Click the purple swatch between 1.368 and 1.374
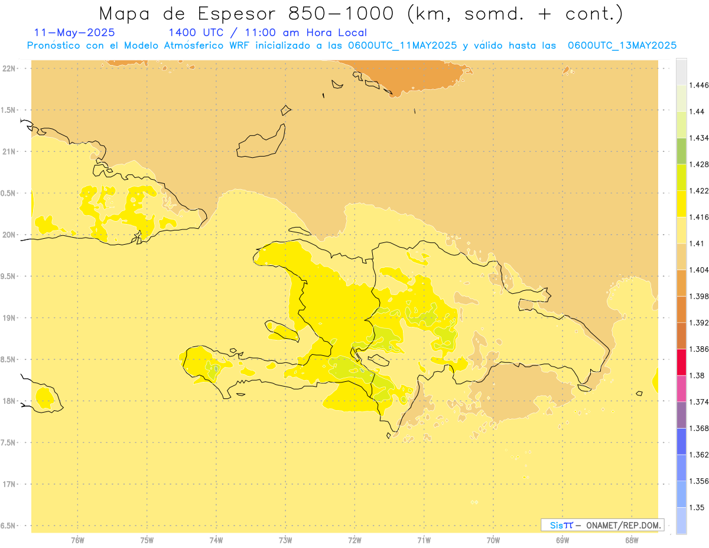This screenshot has height=548, width=709. (x=681, y=415)
